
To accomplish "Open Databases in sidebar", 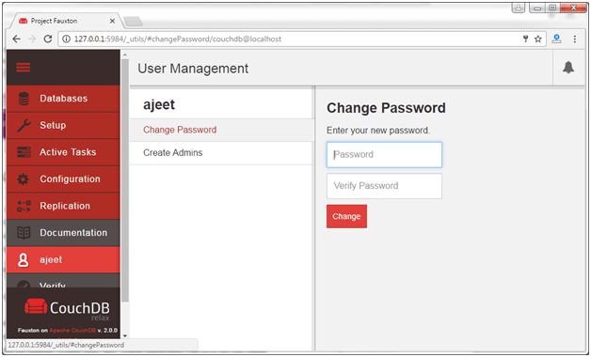I will [63, 99].
